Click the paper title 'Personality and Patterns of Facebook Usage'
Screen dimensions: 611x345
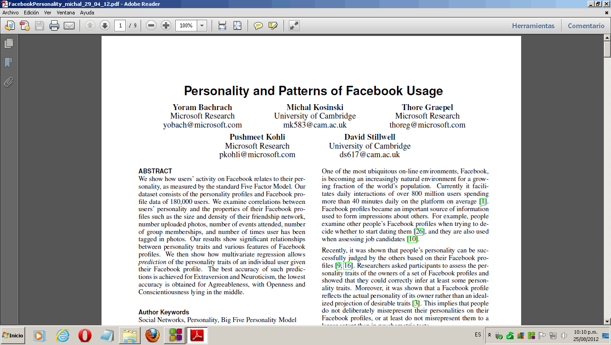[314, 91]
